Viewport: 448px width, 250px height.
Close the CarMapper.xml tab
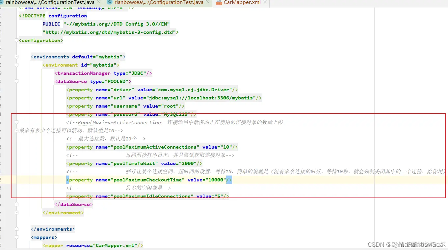click(x=265, y=3)
